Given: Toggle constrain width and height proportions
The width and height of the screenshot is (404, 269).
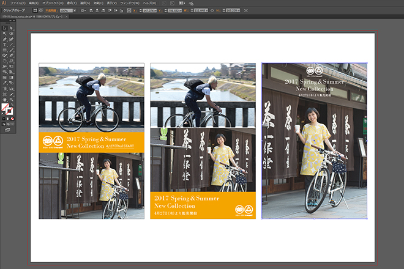Looking at the screenshot, I should (x=212, y=10).
